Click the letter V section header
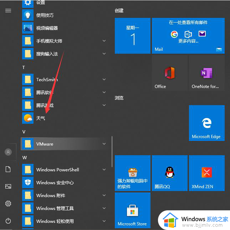The image size is (230, 230). point(24,132)
